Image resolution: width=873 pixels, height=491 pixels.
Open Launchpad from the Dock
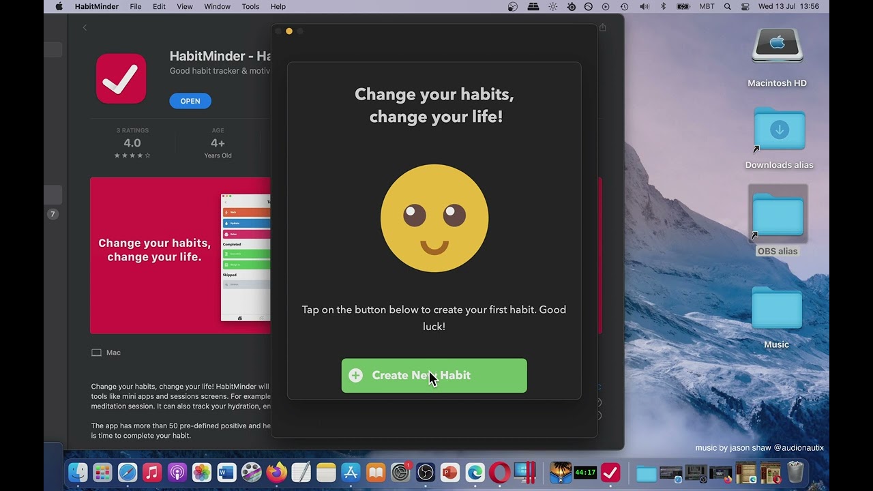point(102,472)
